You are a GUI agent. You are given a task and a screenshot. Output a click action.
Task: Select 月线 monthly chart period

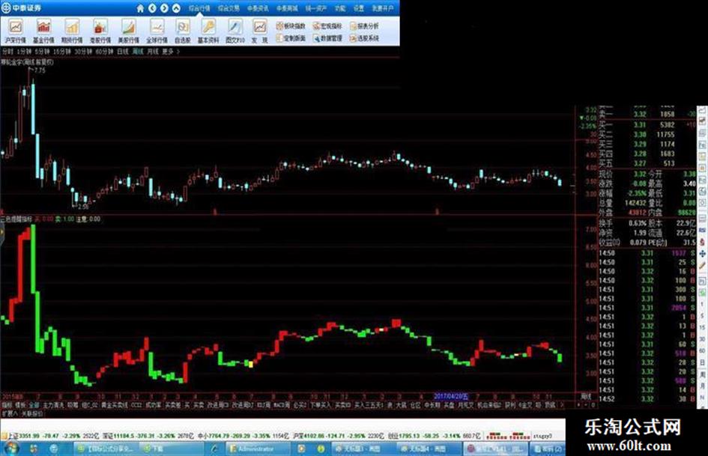click(x=153, y=52)
